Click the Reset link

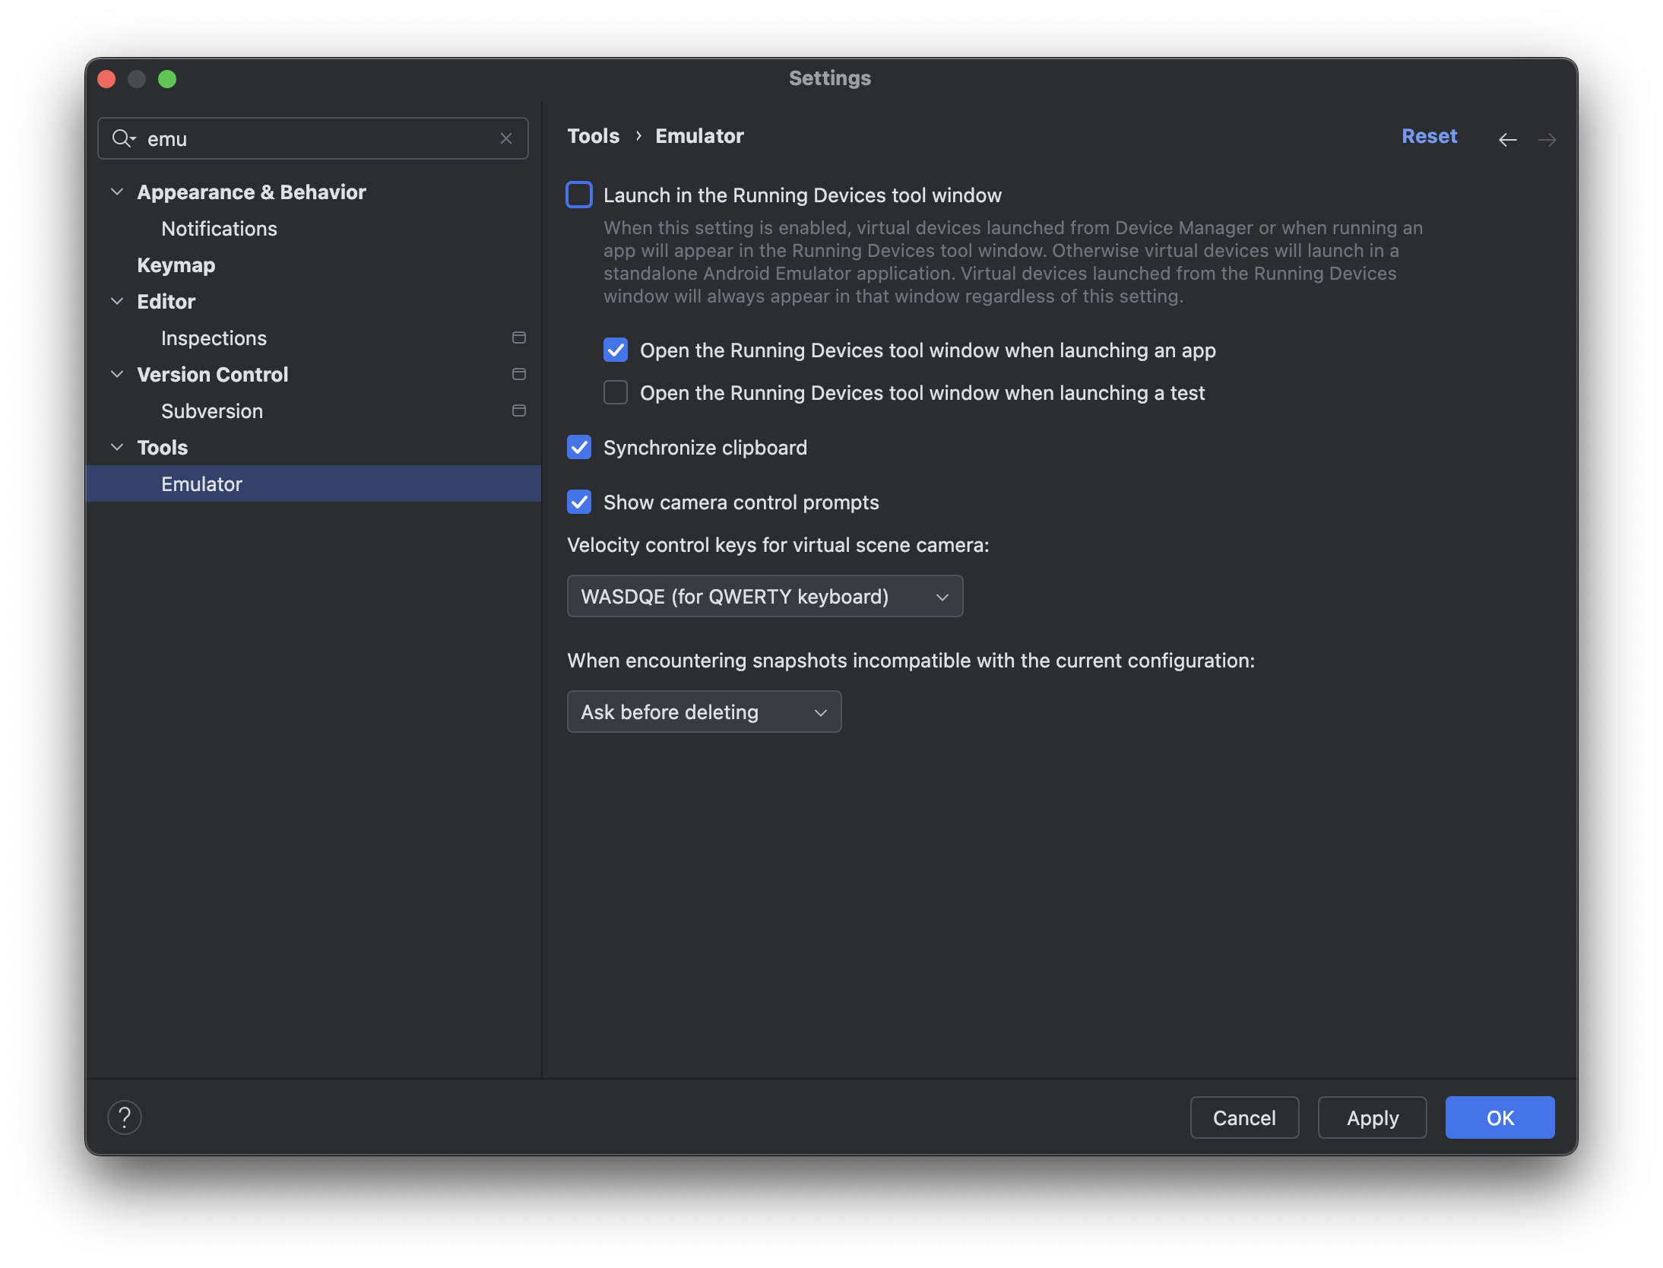(1429, 136)
